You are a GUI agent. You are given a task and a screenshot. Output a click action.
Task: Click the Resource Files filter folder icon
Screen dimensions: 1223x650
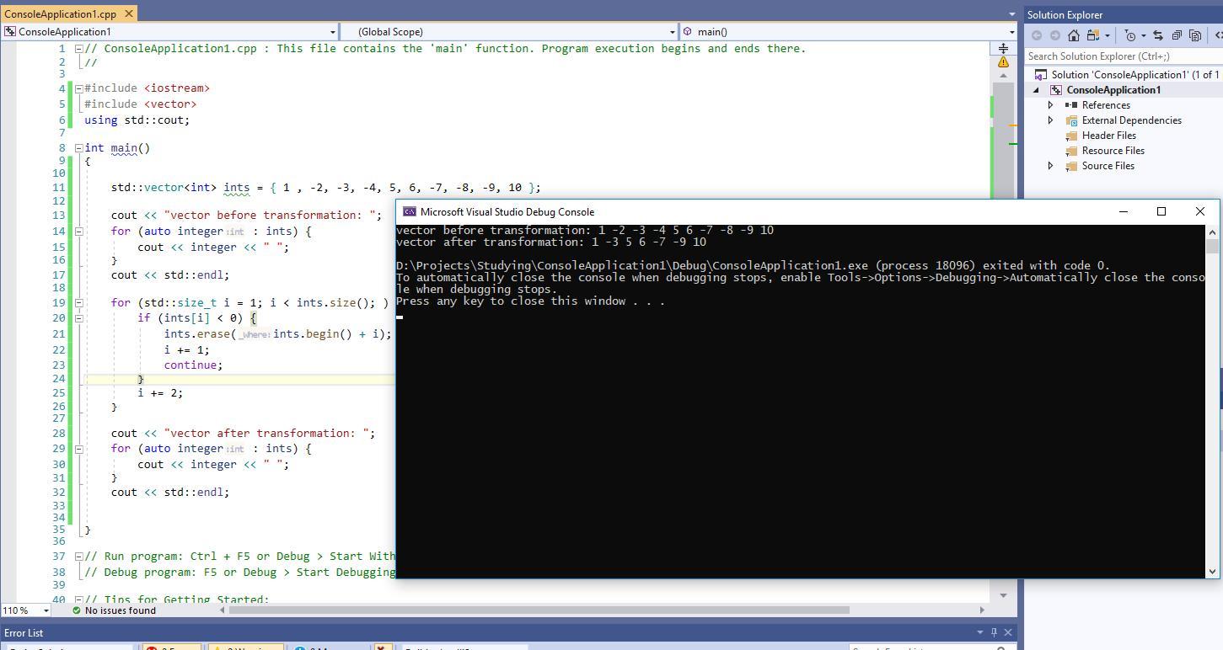1071,151
